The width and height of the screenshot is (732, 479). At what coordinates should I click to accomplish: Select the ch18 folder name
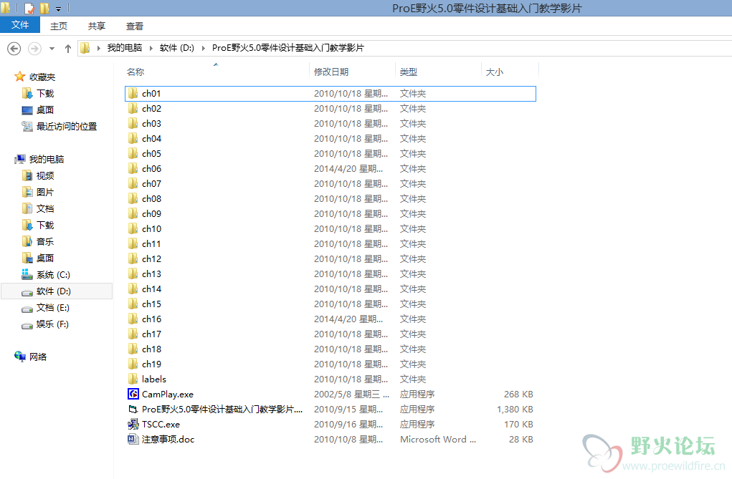152,349
